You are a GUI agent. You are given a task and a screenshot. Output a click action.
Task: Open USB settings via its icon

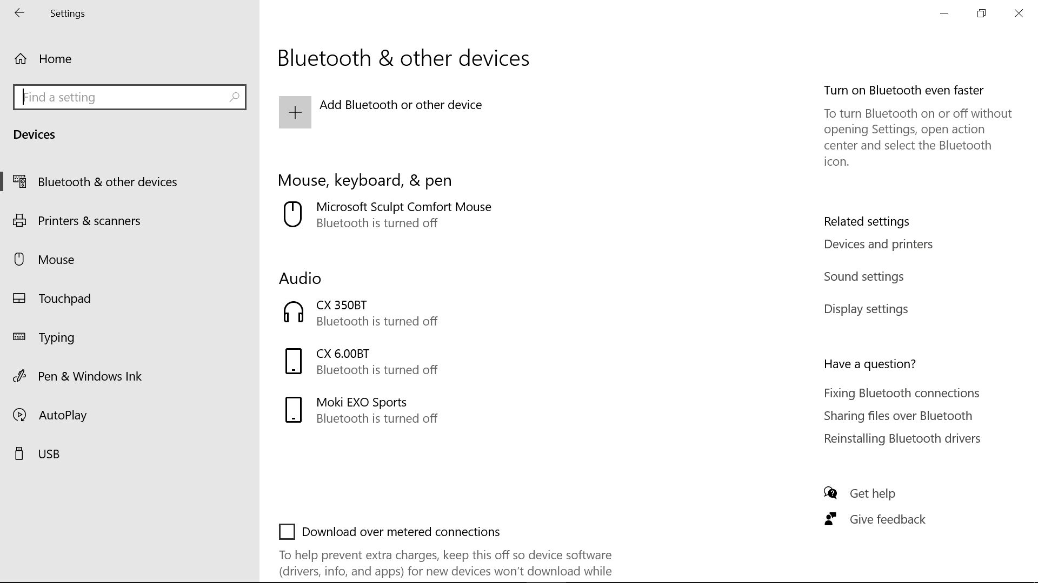tap(20, 453)
